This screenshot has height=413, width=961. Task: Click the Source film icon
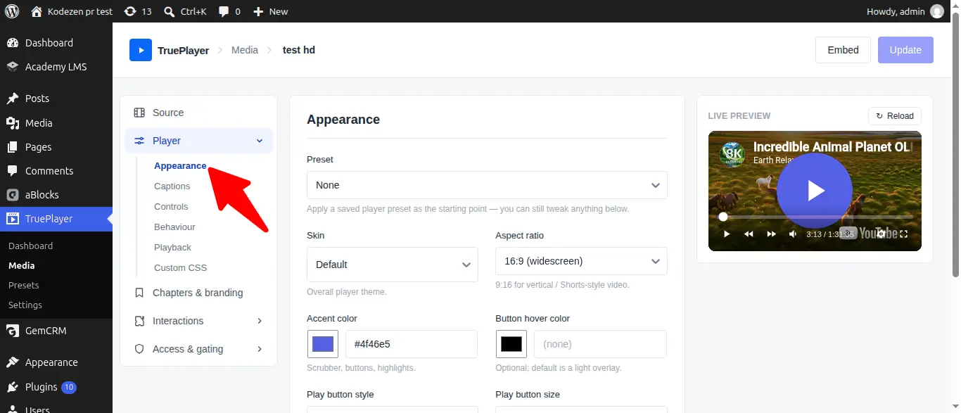139,113
